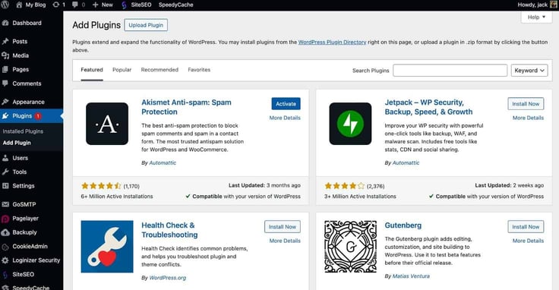
Task: Open Matias Ventura author link
Action: tap(411, 276)
